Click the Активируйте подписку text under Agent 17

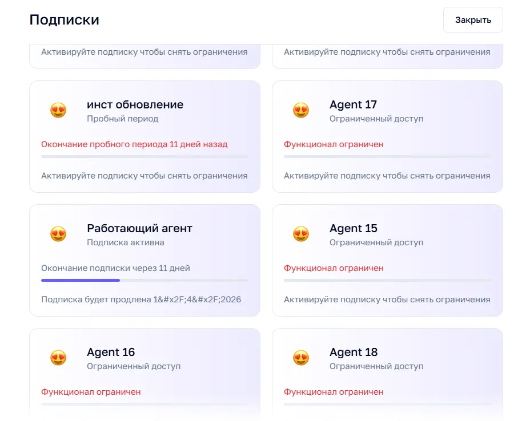click(x=387, y=176)
